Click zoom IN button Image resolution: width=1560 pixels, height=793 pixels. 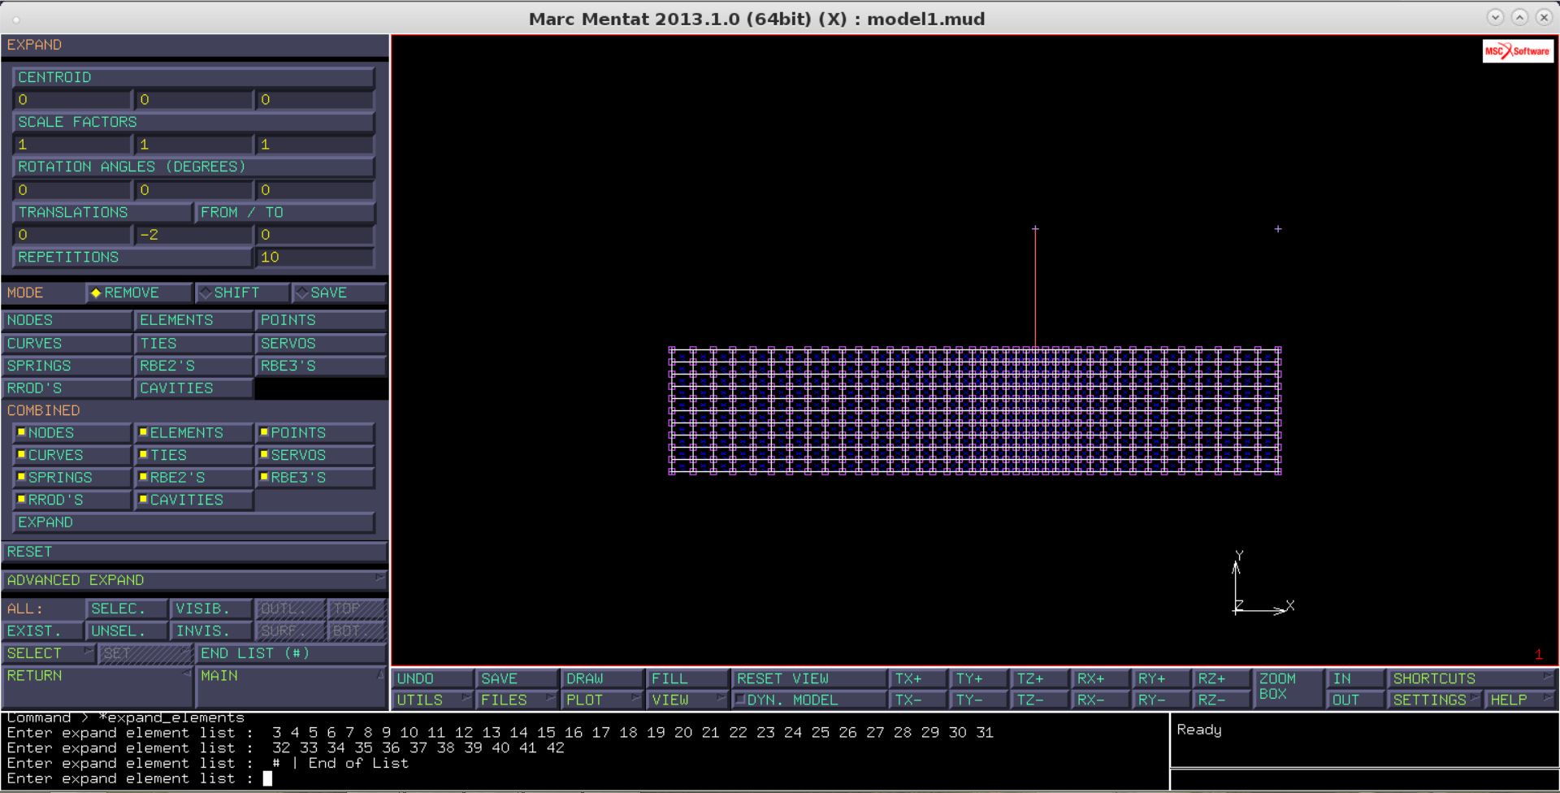coord(1356,678)
